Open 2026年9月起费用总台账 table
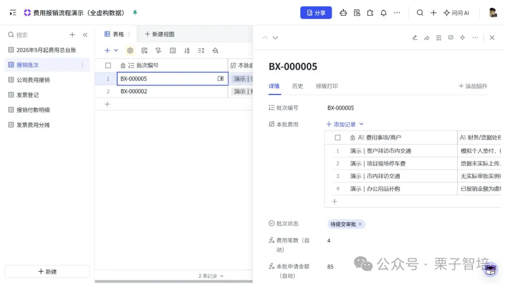 tap(47, 50)
